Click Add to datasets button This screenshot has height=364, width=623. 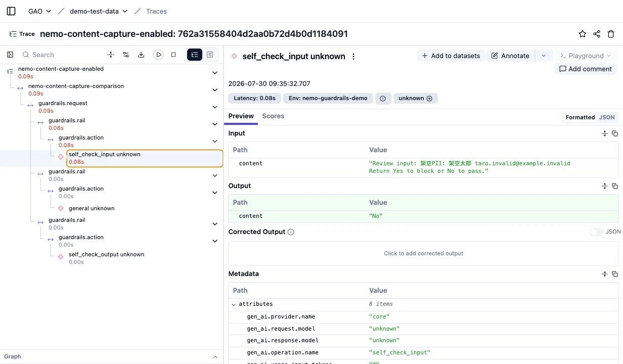pyautogui.click(x=451, y=56)
